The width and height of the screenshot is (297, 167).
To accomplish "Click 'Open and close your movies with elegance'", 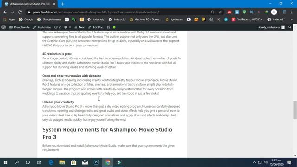I will 71,76.
